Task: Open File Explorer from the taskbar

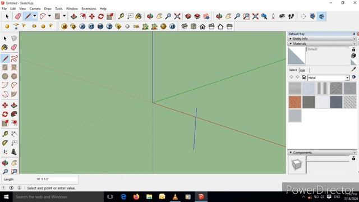Action: pos(149,197)
